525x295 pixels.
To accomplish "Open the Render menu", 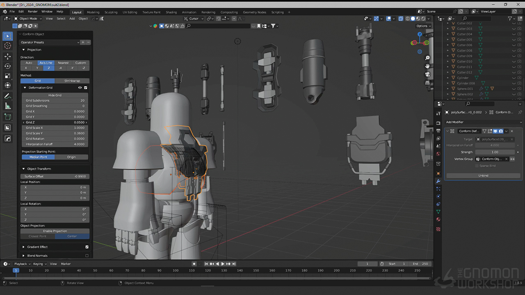I will [32, 11].
